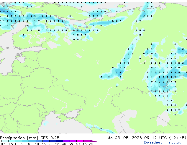This screenshot has height=145, width=187.
Task: Click the 25–30 mm dark blue swatch
Action: [60, 141]
